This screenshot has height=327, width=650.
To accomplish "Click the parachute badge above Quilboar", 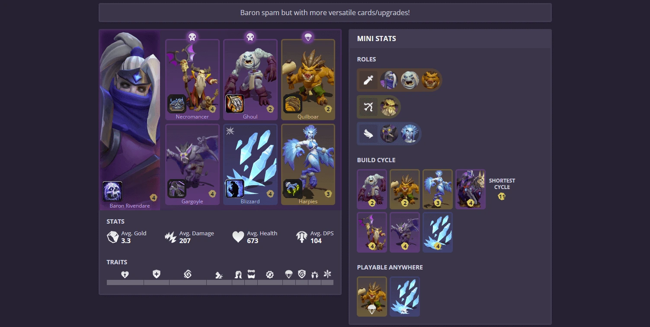I will point(308,37).
